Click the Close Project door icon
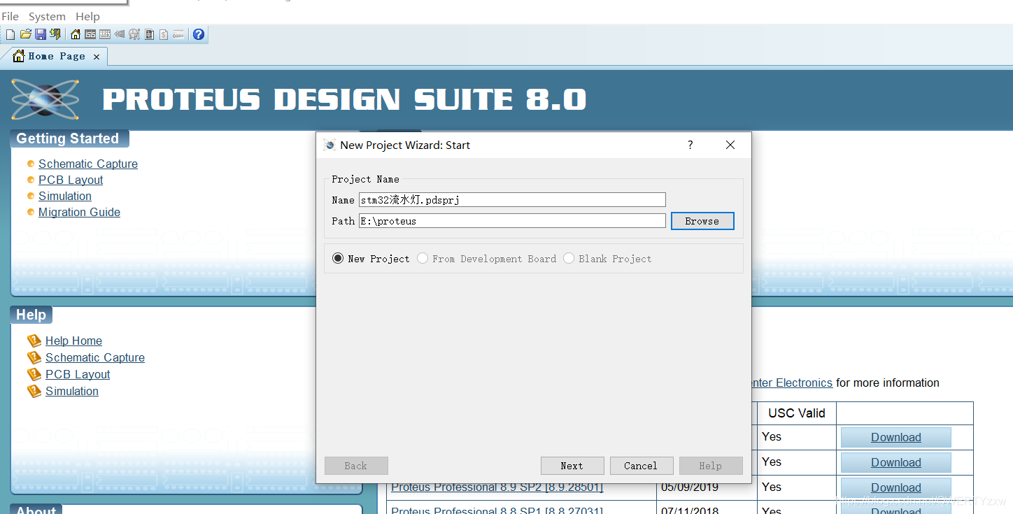The image size is (1013, 514). coord(55,34)
